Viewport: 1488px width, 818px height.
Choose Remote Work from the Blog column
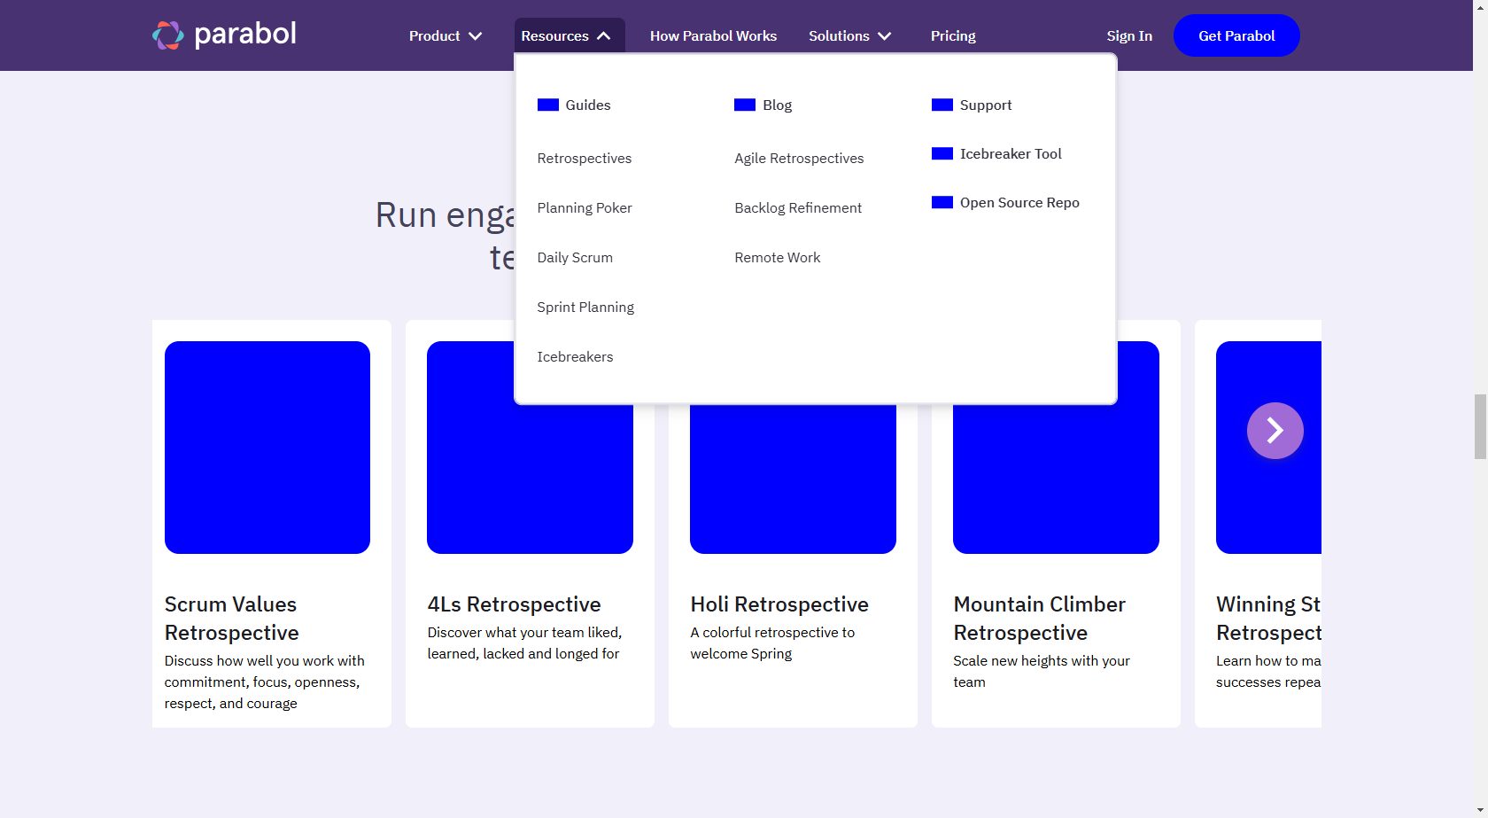click(x=777, y=257)
